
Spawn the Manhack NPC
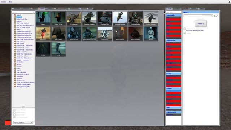pyautogui.click(x=43, y=34)
